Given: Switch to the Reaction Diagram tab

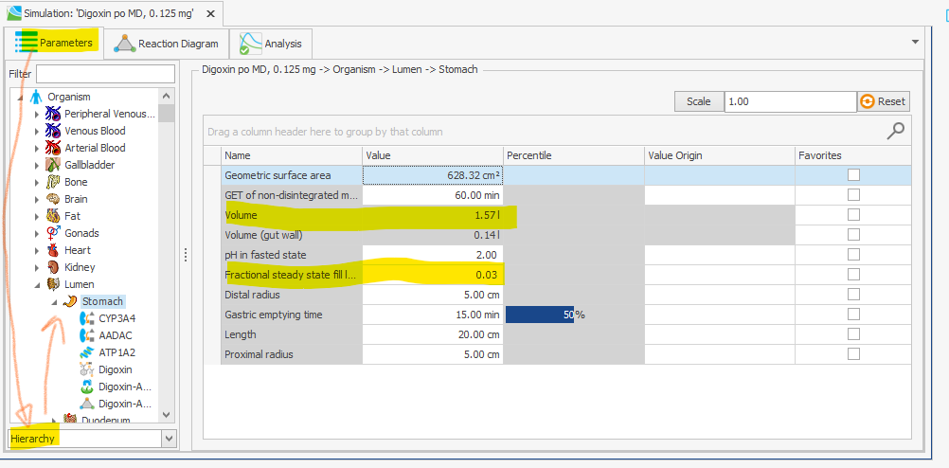Looking at the screenshot, I should 167,44.
